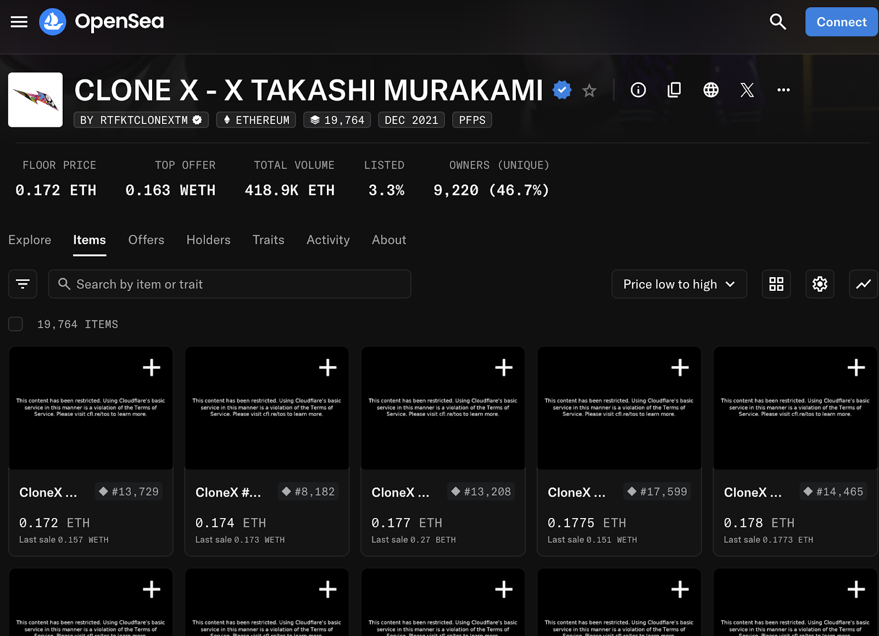Open the RTFKTCLONEXTM creator link
This screenshot has height=636, width=879.
[x=141, y=120]
